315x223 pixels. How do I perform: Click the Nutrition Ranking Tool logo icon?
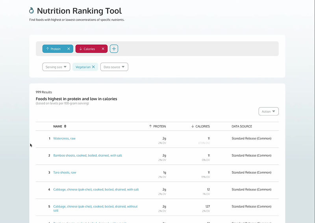coord(31,11)
